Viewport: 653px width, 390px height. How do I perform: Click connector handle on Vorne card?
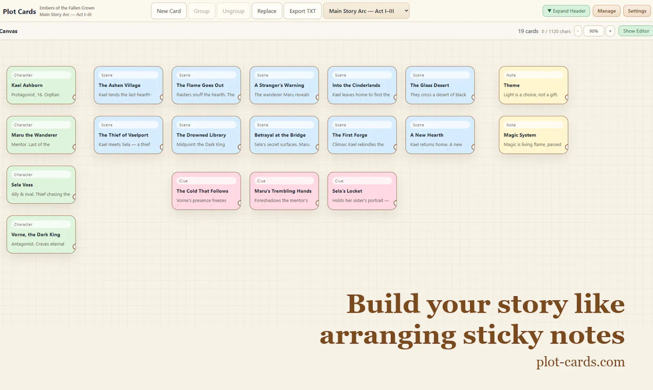[75, 247]
